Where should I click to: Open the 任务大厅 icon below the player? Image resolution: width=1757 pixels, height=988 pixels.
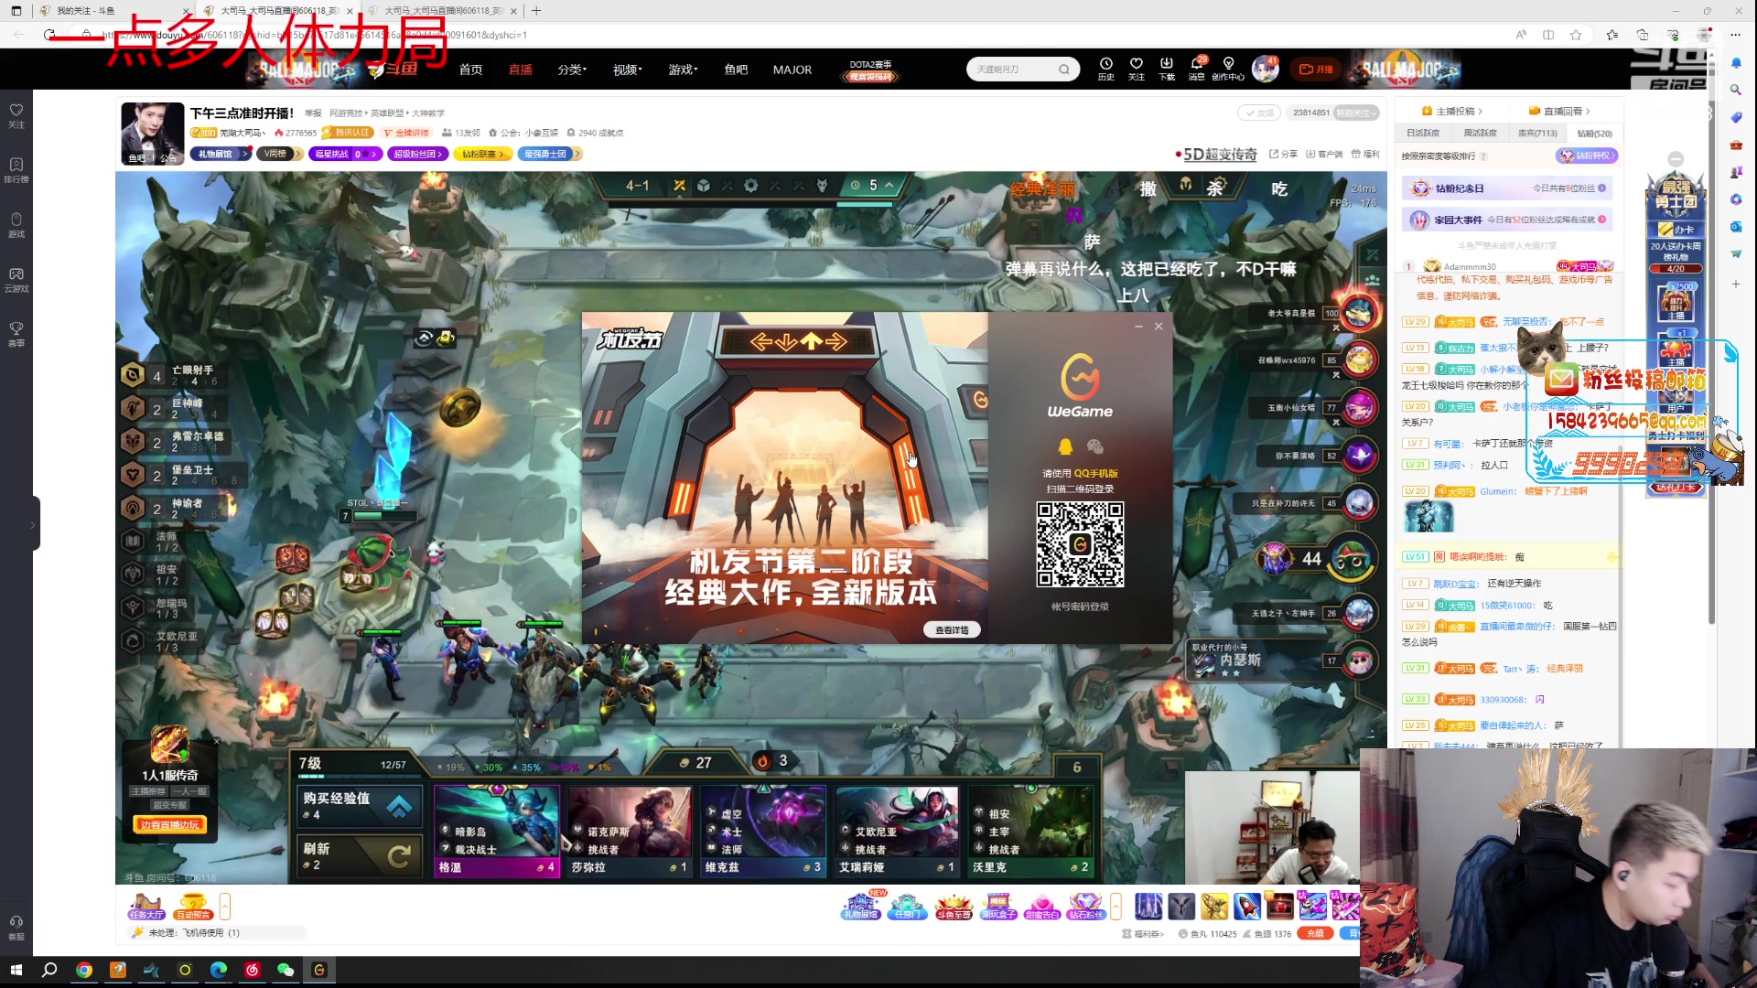point(146,907)
